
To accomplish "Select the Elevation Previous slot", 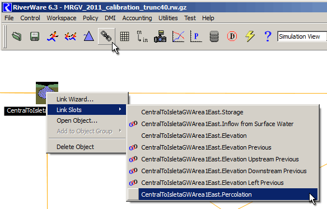I will tap(222, 147).
